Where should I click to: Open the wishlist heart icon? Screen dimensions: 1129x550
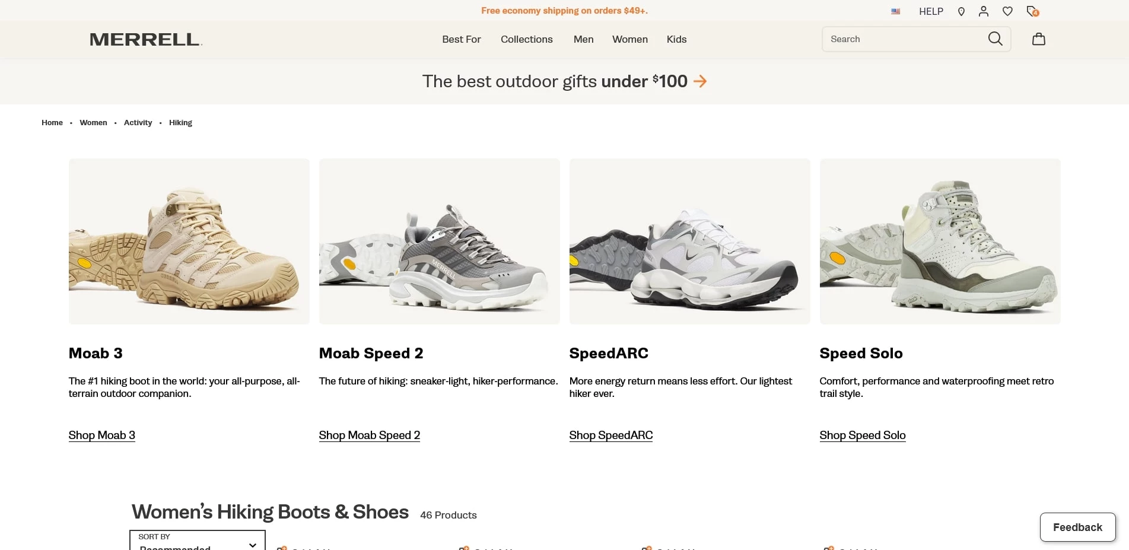pos(1007,11)
